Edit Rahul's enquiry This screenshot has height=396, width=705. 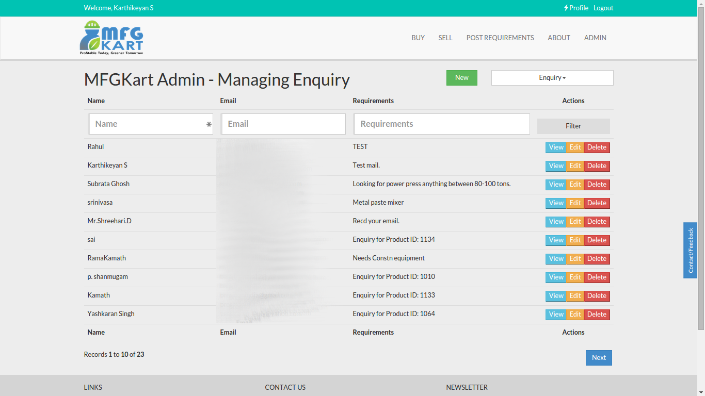click(575, 147)
